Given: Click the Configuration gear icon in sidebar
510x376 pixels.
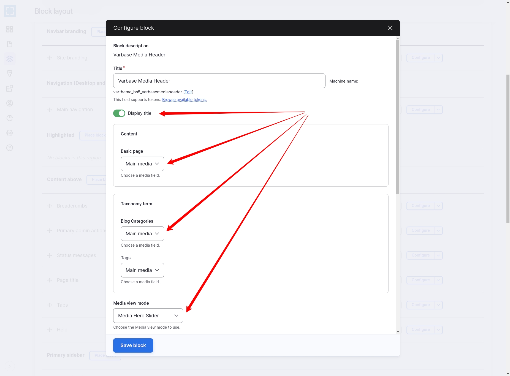Looking at the screenshot, I should click(10, 133).
